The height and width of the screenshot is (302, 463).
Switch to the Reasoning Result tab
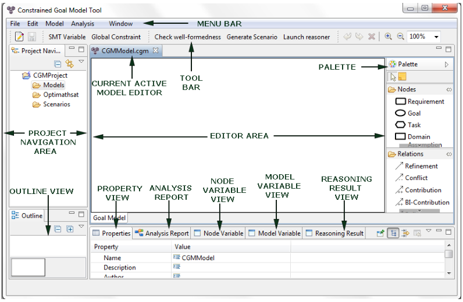[334, 233]
